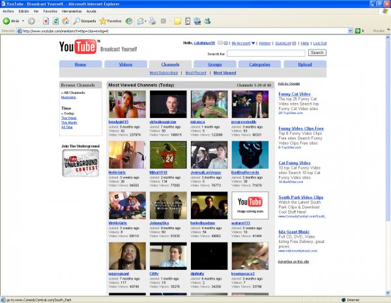Viewport: 391px width, 303px height.
Task: Print the page with printer icon
Action: pos(152,22)
